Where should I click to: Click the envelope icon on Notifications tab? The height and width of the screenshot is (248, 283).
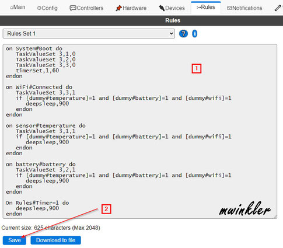229,8
